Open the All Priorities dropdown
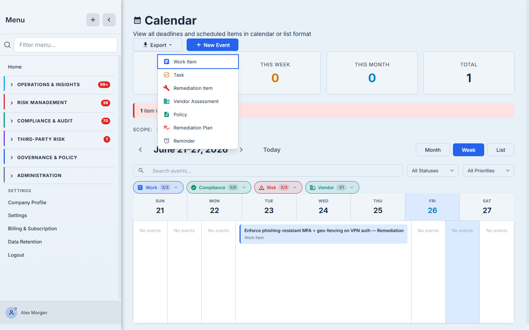The width and height of the screenshot is (529, 330). [489, 170]
